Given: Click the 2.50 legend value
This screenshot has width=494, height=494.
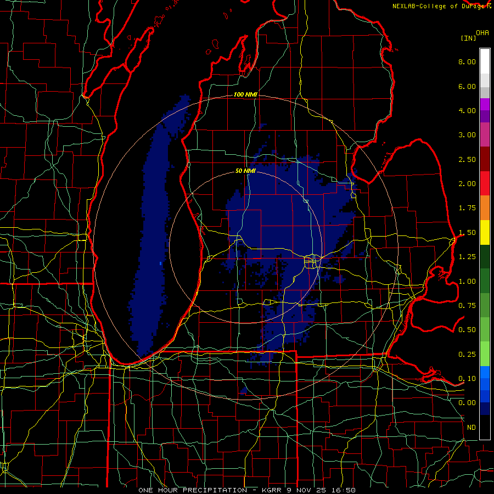Looking at the screenshot, I should click(467, 159).
